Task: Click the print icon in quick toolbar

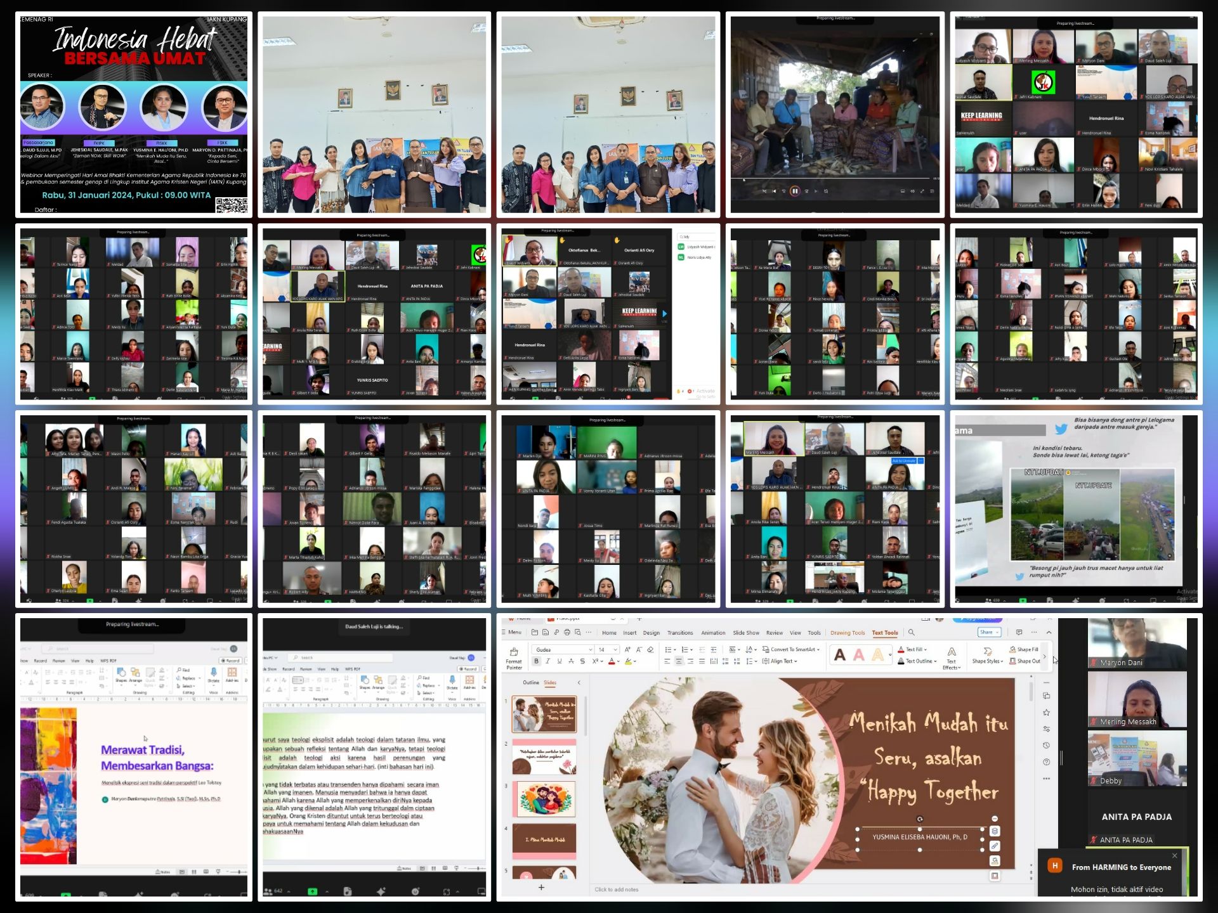Action: pyautogui.click(x=567, y=632)
